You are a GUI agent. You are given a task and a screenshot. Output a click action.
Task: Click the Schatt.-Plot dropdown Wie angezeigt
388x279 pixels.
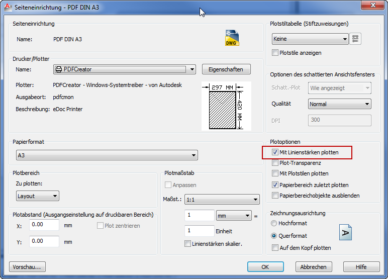(340, 88)
